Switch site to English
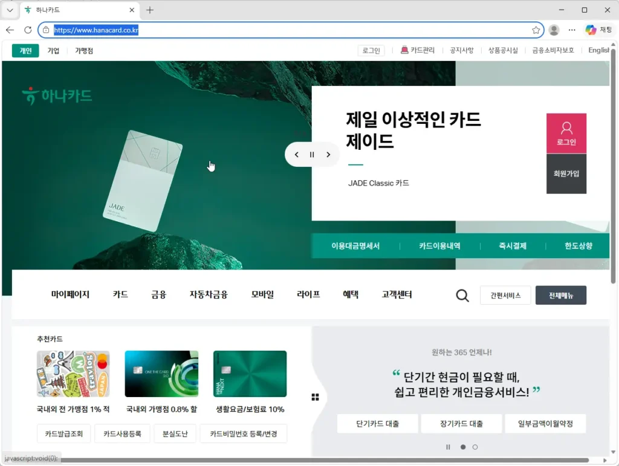Image resolution: width=619 pixels, height=466 pixels. [x=599, y=50]
